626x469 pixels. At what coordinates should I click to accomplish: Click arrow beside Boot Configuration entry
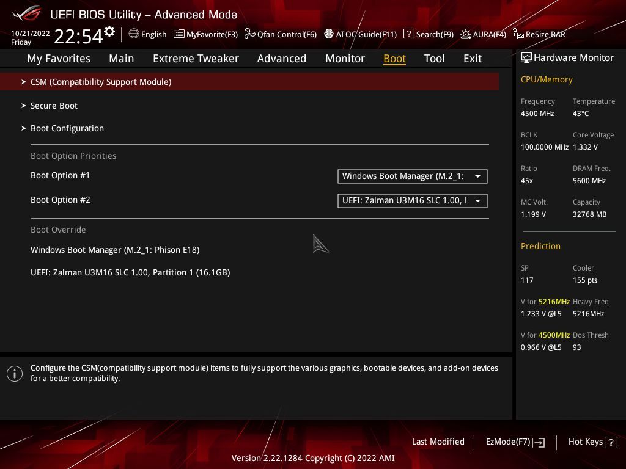click(x=24, y=128)
